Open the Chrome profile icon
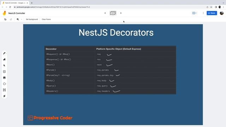 pos(220,7)
